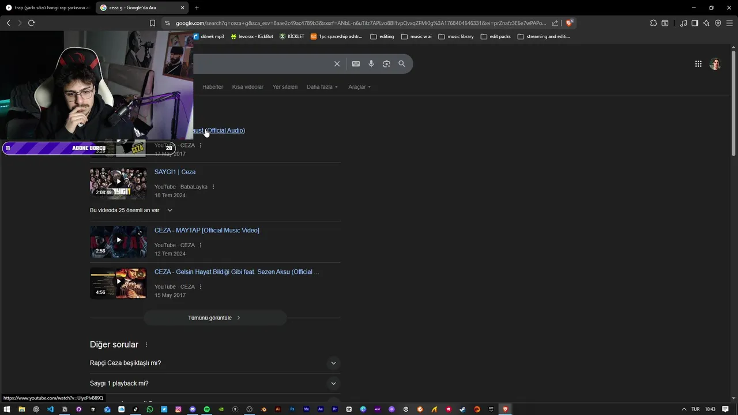The width and height of the screenshot is (738, 415).
Task: Open more options for SAYGI1 BabaLayka result
Action: coord(213,187)
